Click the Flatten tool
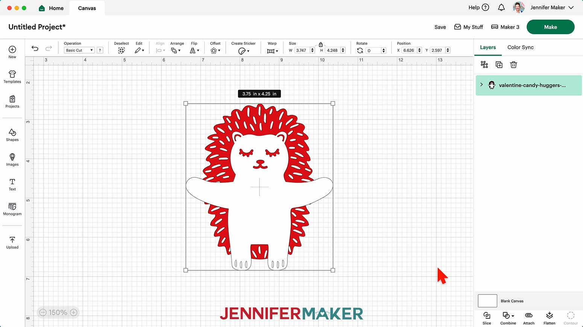This screenshot has height=327, width=583. (x=550, y=318)
